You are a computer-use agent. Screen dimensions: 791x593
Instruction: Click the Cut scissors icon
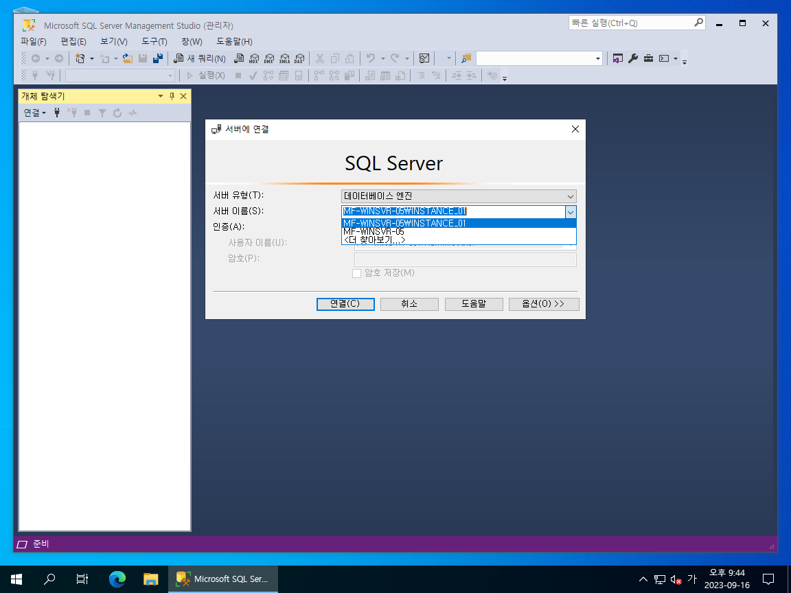click(x=319, y=58)
